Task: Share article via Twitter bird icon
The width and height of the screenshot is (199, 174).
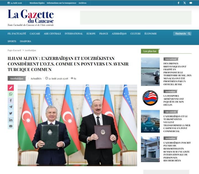Action: 11,114
